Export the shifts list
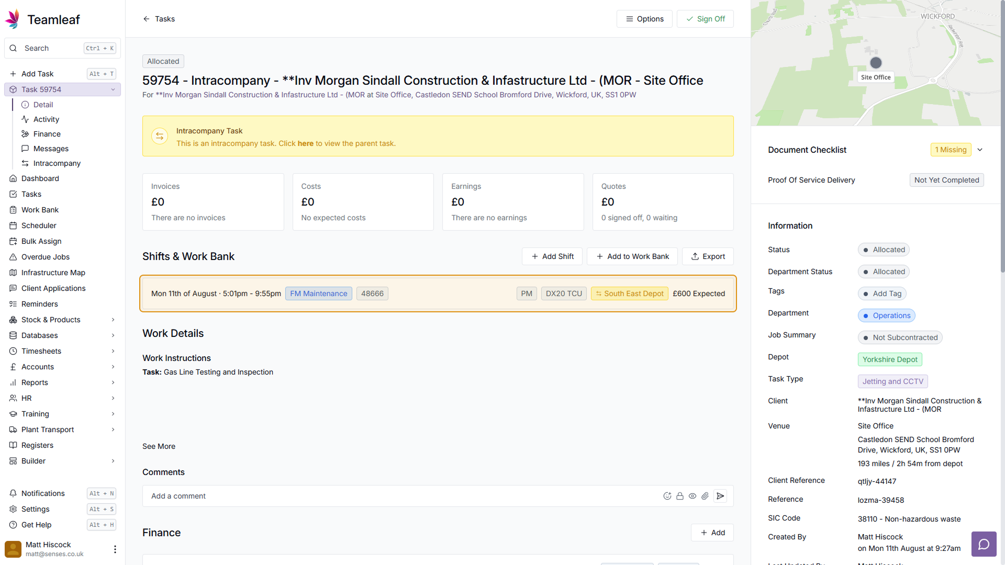The height and width of the screenshot is (565, 1005). coord(708,256)
